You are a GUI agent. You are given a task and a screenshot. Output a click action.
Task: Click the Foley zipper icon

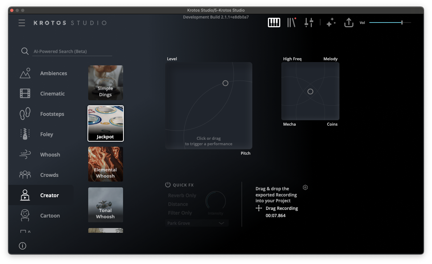pyautogui.click(x=25, y=134)
